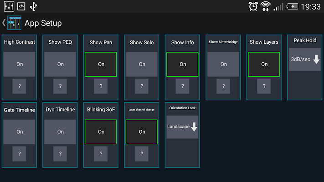Tap the Wi-Fi status icon

(x=266, y=6)
